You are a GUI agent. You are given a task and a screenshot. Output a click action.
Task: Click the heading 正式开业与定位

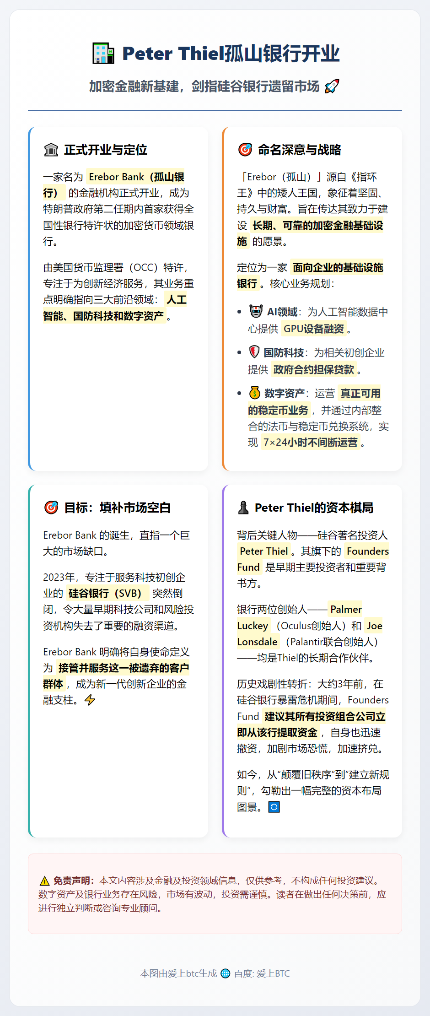[x=106, y=150]
